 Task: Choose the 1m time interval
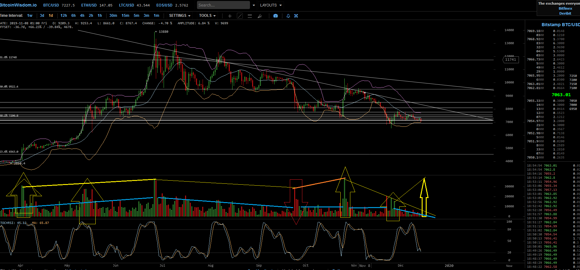[156, 16]
